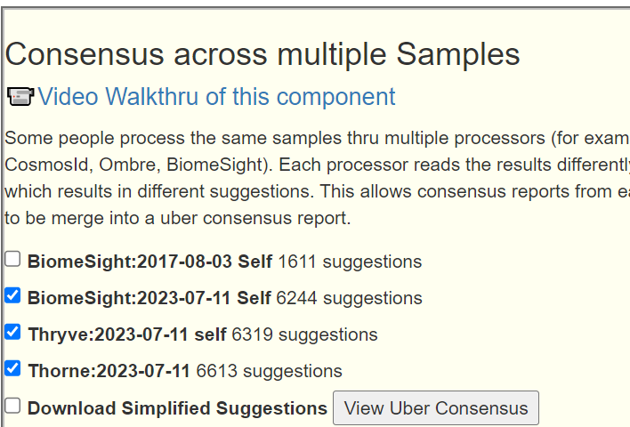Click the 1611 suggestions text
Screen dimensions: 630x427
(350, 262)
